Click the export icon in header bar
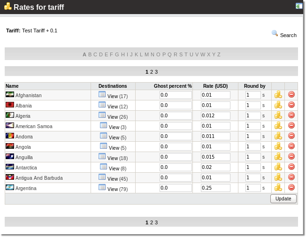The width and height of the screenshot is (306, 237). (299, 6)
